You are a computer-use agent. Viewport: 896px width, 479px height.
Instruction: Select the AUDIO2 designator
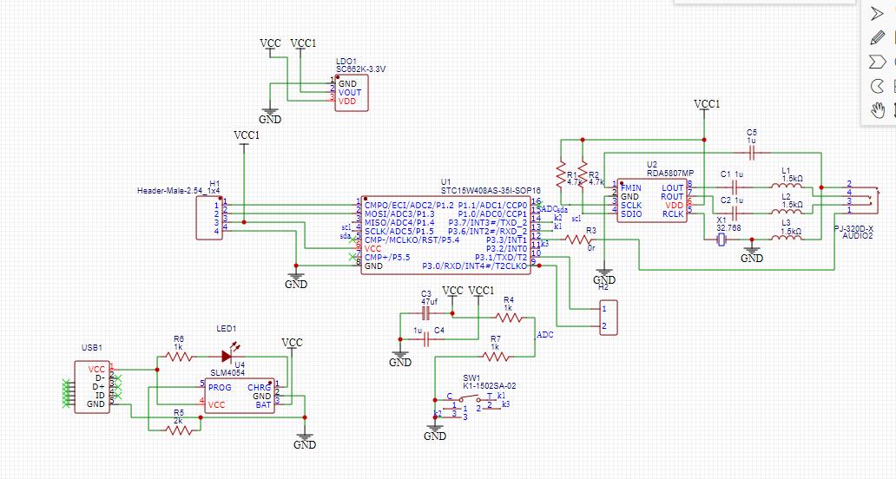(x=858, y=236)
